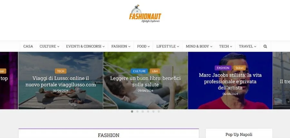
Task: Jump to the third carousel dot
Action: click(143, 111)
